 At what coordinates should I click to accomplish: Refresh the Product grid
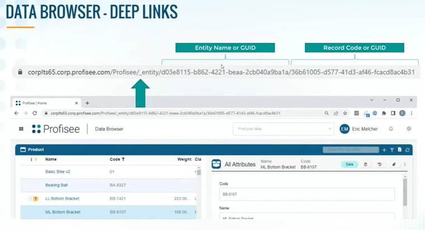click(x=407, y=150)
